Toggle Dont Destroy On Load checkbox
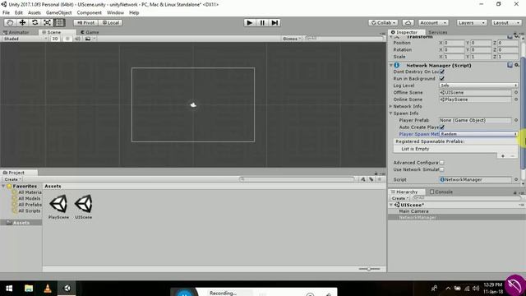 [442, 72]
